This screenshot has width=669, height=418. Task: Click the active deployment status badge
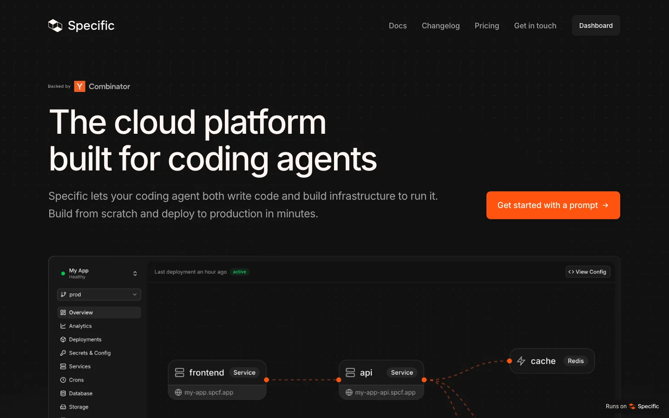[240, 272]
